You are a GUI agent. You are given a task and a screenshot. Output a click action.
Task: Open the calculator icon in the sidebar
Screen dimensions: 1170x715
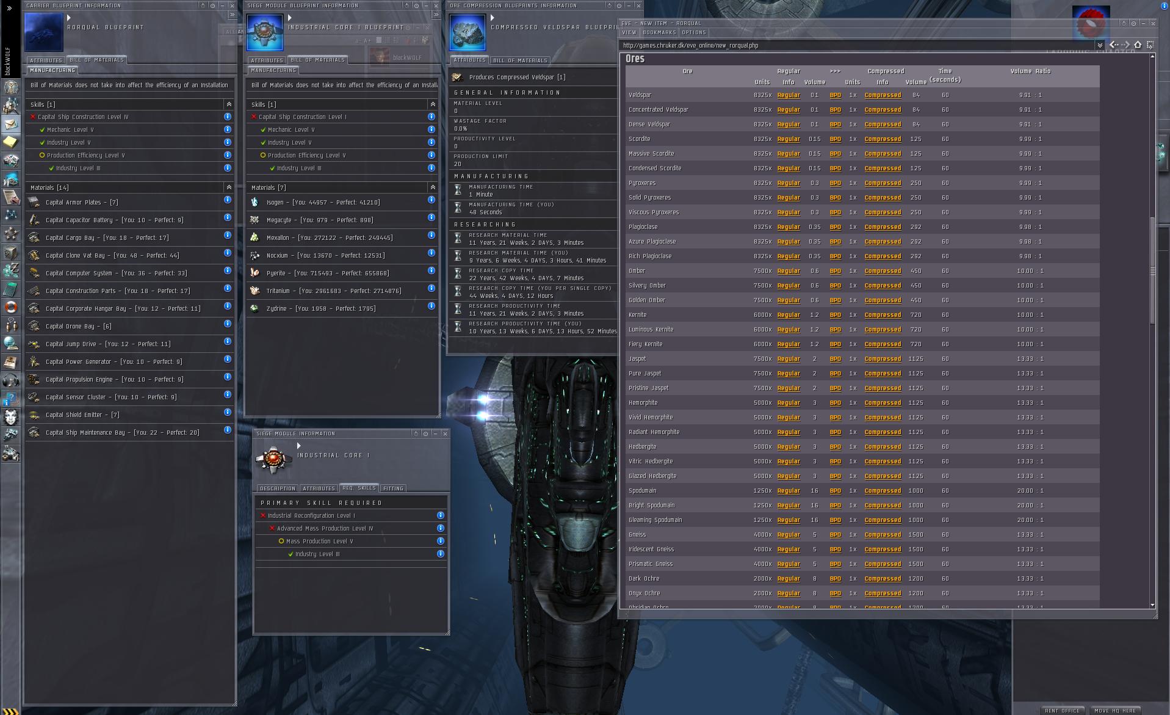click(x=10, y=289)
